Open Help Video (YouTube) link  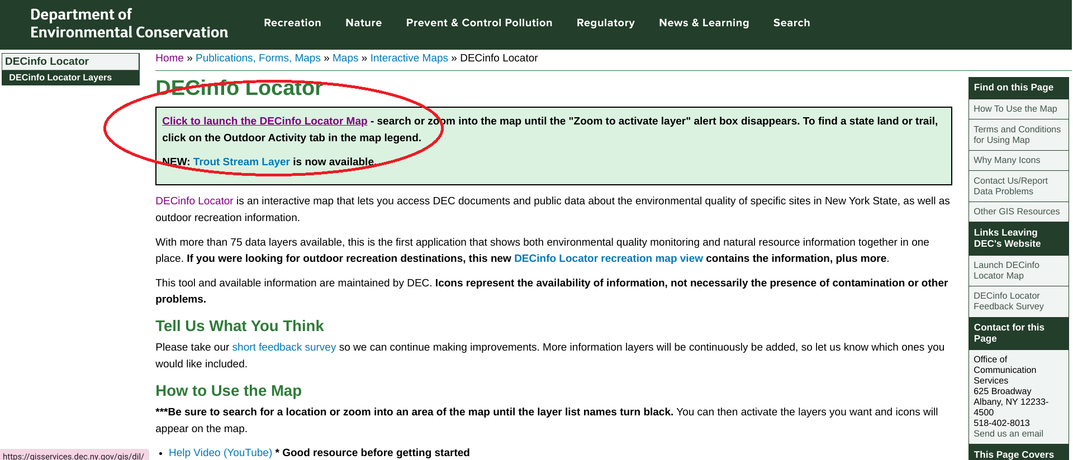(x=220, y=453)
